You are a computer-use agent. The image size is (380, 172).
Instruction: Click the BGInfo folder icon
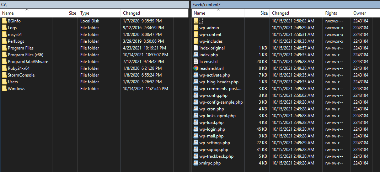(x=4, y=21)
